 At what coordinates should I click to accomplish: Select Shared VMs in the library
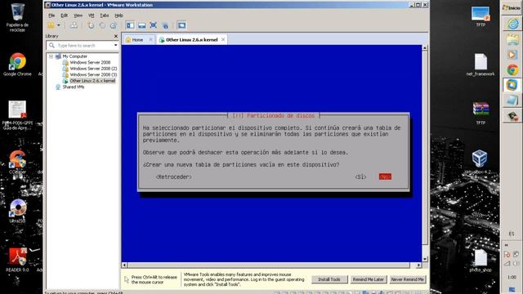[73, 87]
